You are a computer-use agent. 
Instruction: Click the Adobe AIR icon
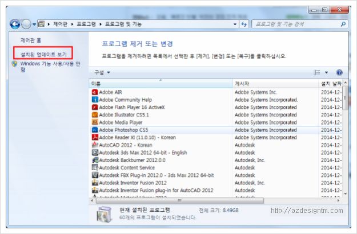click(95, 92)
